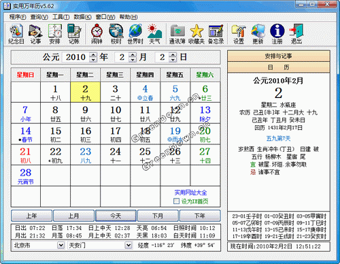
Task: Click the 日出 07:22 sunrise value
Action: [x=30, y=228]
